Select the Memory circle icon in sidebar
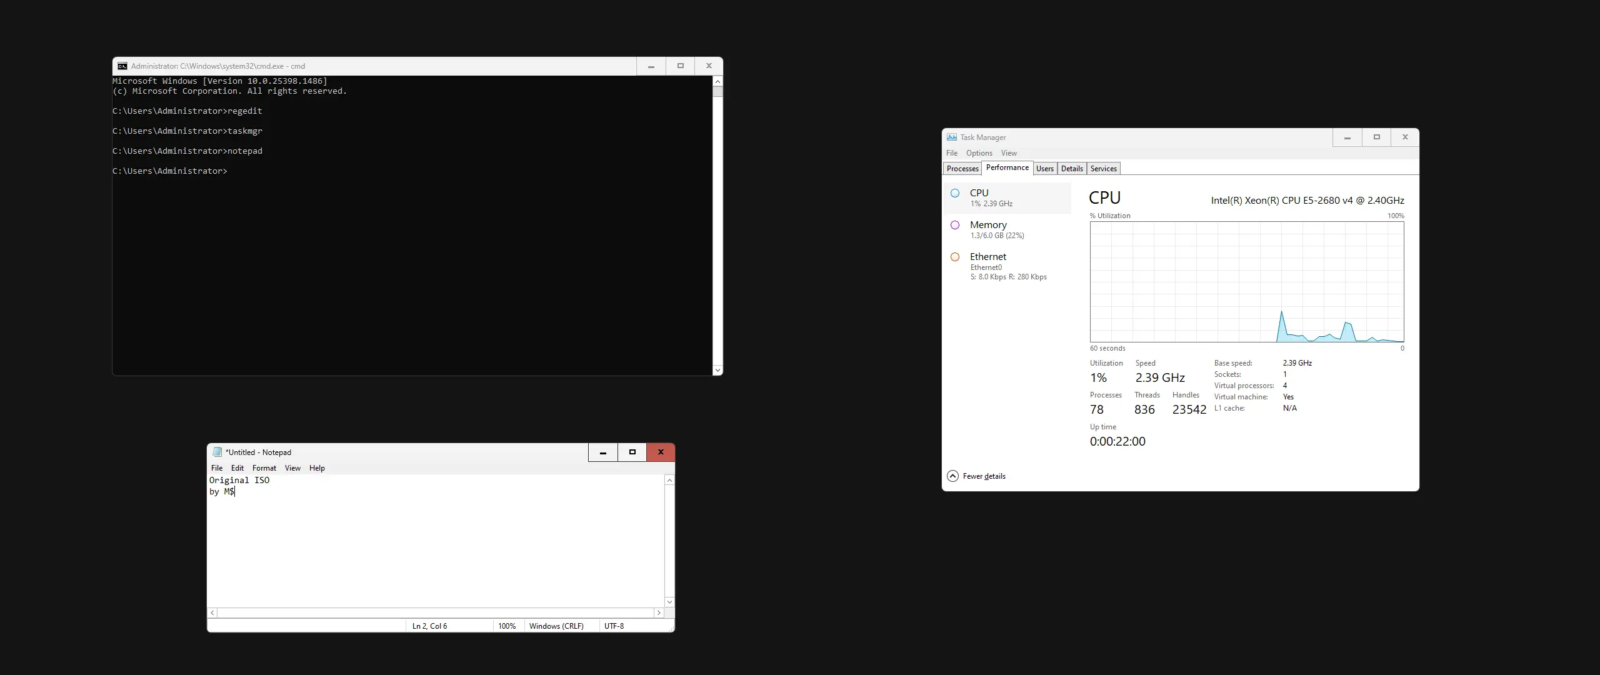This screenshot has width=1600, height=675. 955,225
